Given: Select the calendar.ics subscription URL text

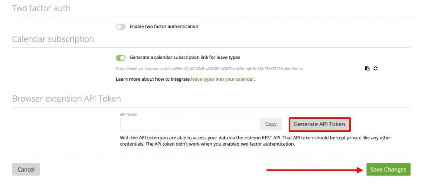Looking at the screenshot, I should pyautogui.click(x=209, y=69).
